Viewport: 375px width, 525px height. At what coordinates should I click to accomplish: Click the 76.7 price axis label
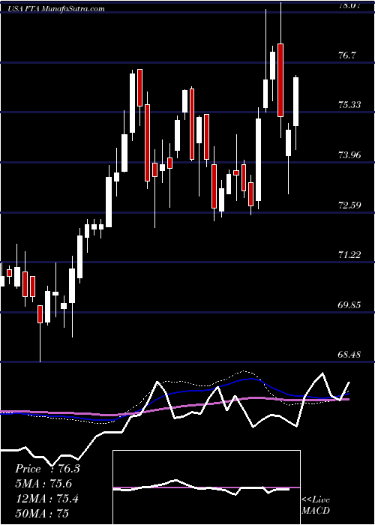coord(346,55)
